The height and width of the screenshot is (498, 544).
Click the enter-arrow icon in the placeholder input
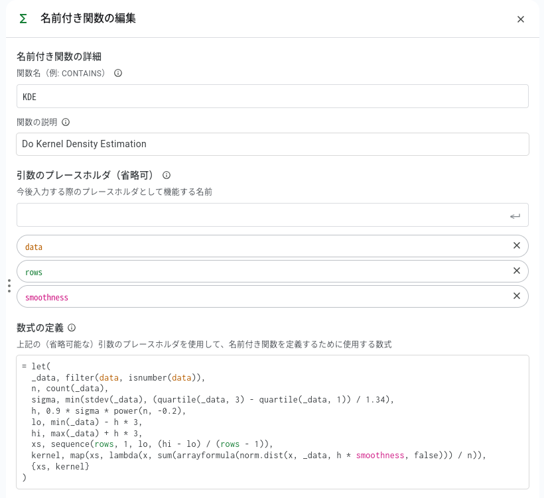(515, 216)
